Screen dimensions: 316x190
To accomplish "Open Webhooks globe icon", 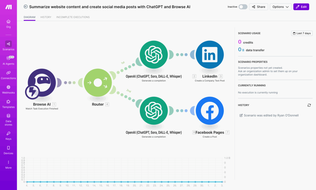I will (8, 87).
